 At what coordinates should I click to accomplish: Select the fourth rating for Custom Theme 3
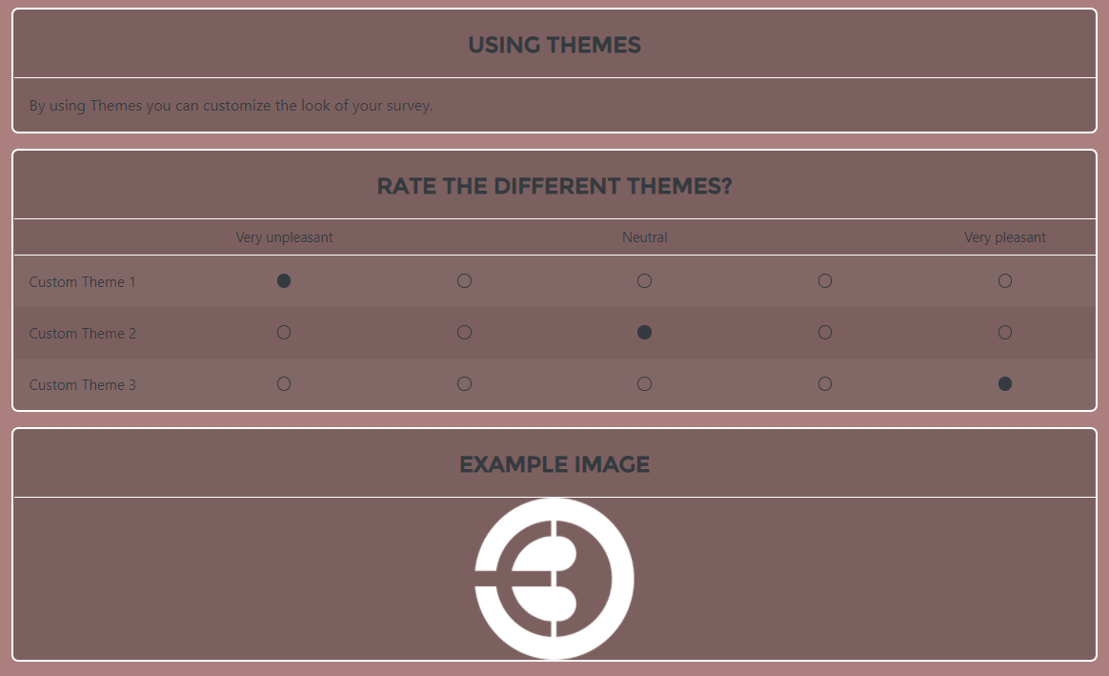(x=824, y=383)
